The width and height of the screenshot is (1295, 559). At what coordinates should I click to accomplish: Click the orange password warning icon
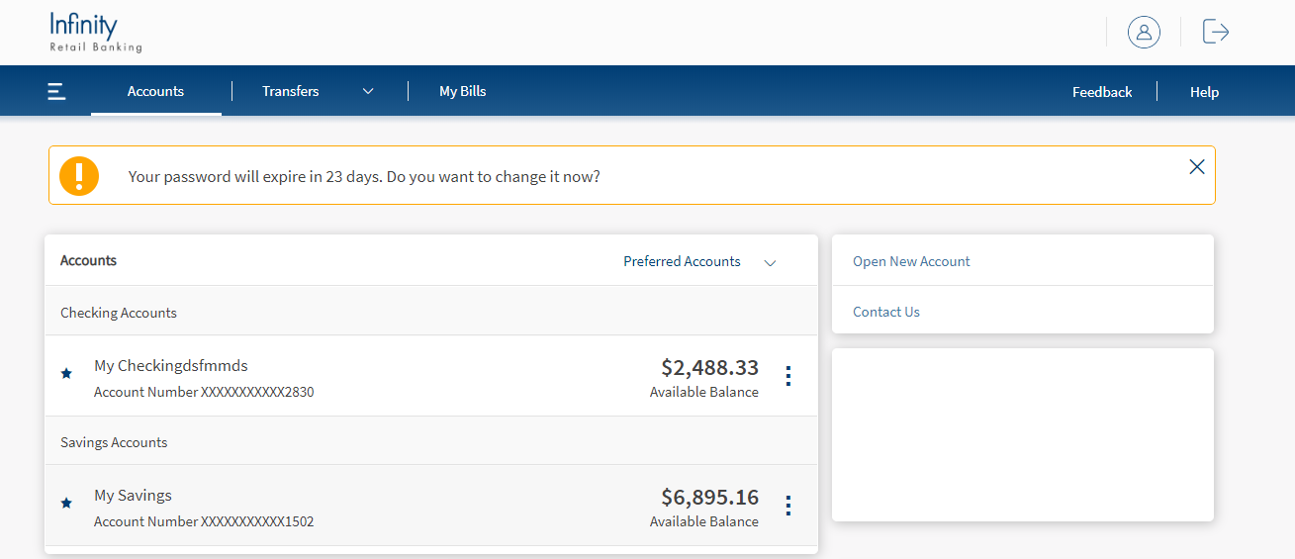pyautogui.click(x=79, y=176)
